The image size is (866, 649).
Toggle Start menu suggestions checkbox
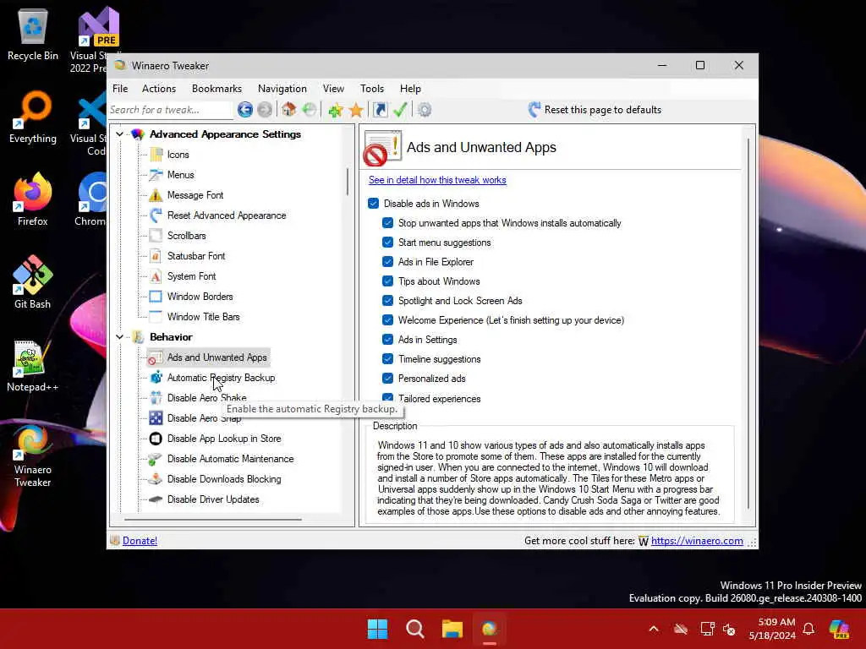387,243
